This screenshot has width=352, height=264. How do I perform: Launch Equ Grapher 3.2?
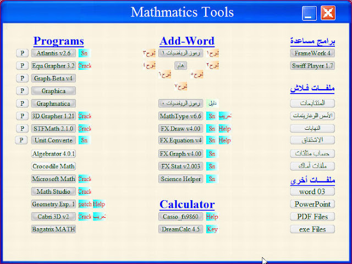pyautogui.click(x=53, y=66)
